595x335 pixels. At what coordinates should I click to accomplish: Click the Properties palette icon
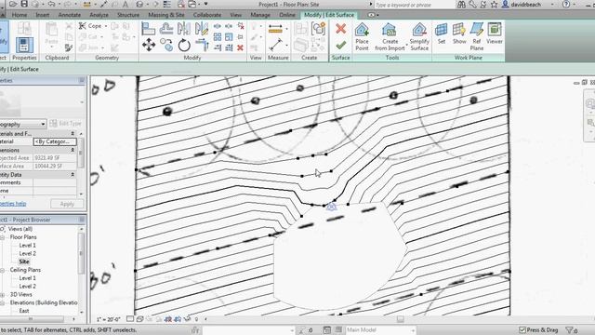(x=24, y=45)
